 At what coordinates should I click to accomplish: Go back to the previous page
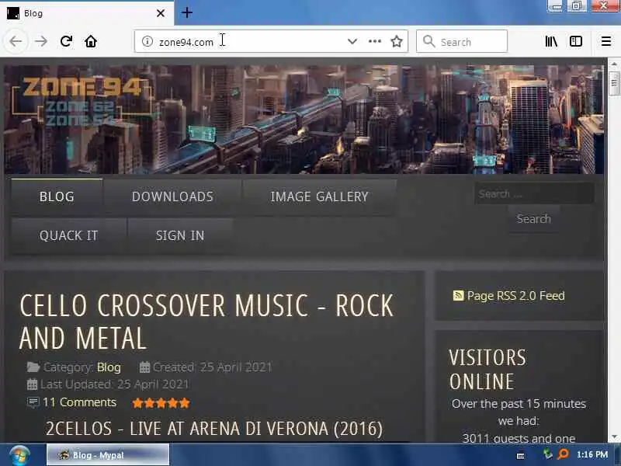pos(16,41)
